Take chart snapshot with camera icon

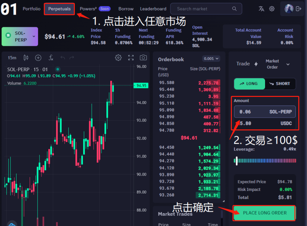143,58
